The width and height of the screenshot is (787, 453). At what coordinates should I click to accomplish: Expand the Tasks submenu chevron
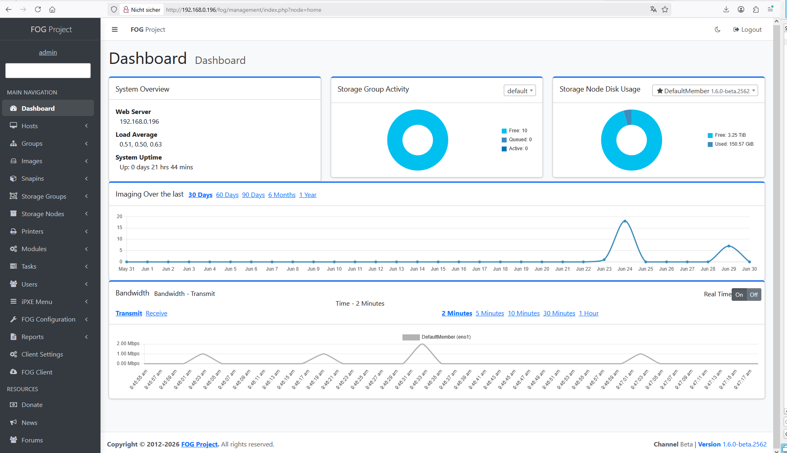point(86,266)
